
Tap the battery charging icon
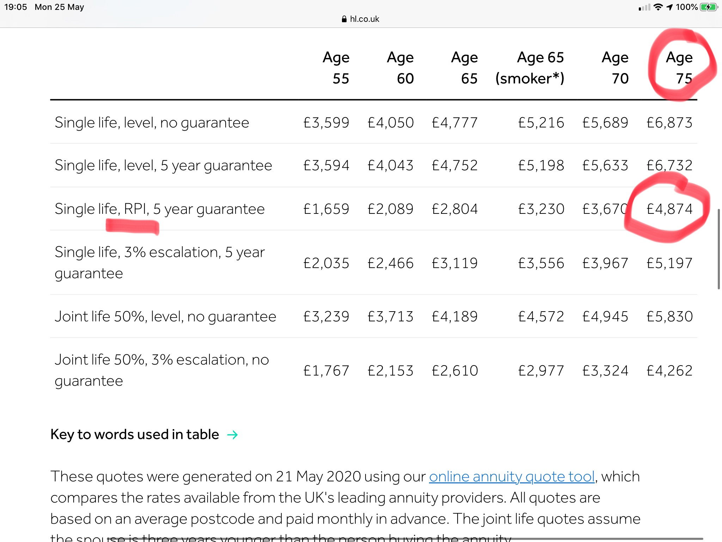coord(709,7)
